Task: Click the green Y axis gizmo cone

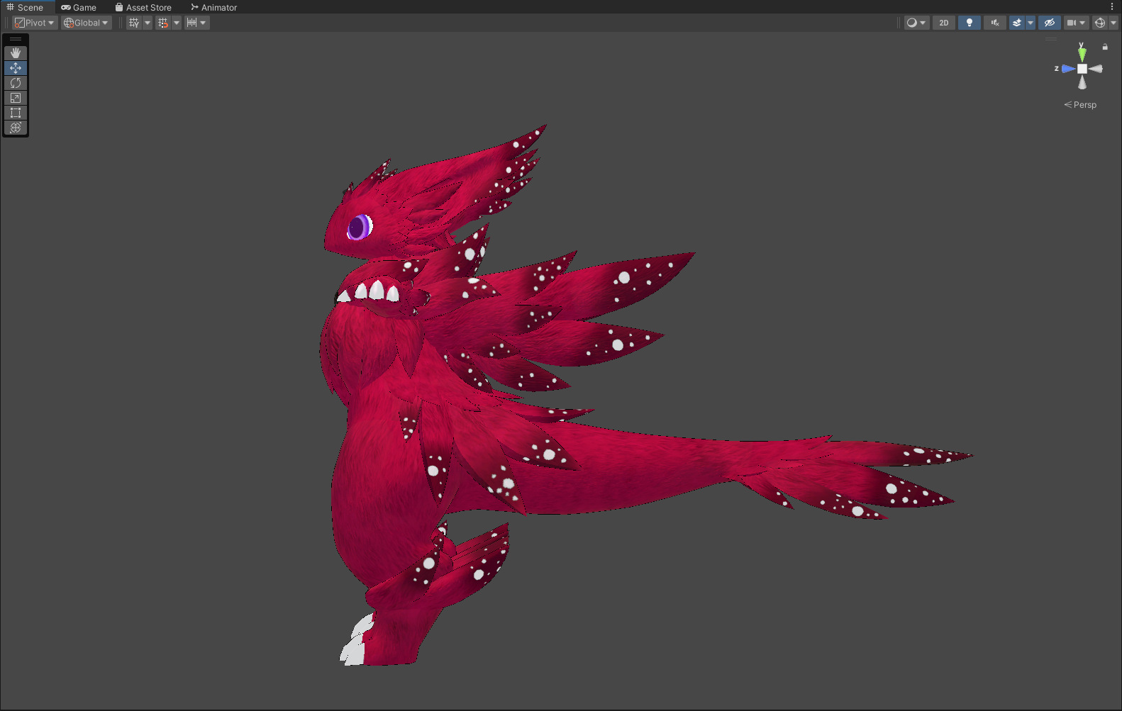Action: 1082,53
